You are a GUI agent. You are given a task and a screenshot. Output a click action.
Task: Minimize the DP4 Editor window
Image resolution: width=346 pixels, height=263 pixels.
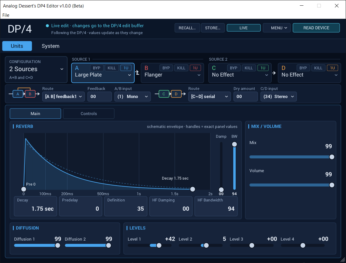pos(302,6)
